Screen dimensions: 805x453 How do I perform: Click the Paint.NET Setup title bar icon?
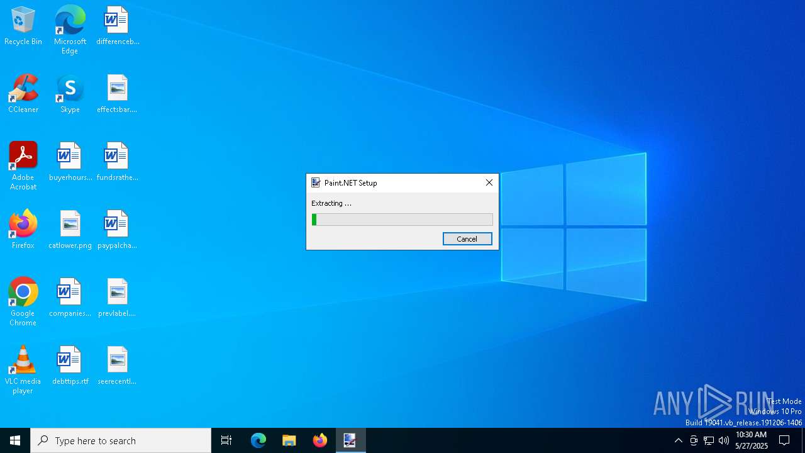316,182
